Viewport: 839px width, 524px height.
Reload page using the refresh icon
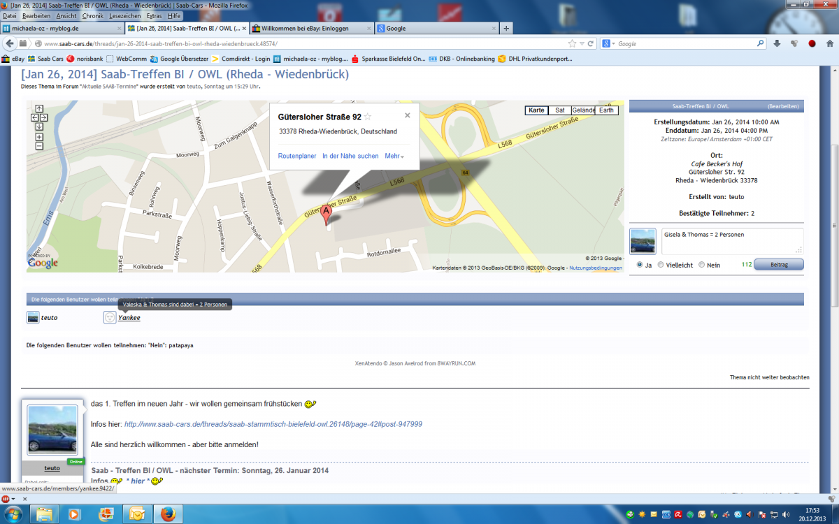tap(591, 43)
